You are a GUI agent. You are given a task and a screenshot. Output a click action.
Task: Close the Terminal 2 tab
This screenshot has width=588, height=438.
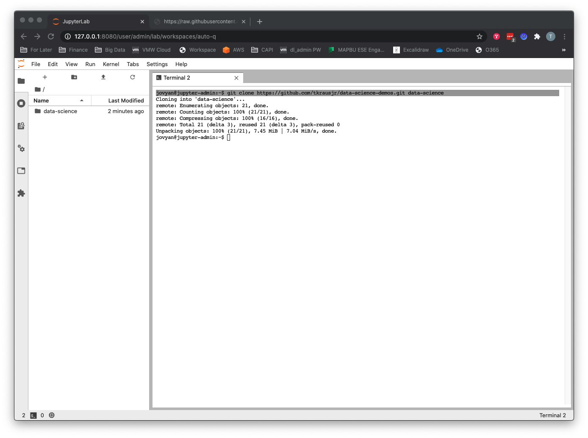coord(236,78)
